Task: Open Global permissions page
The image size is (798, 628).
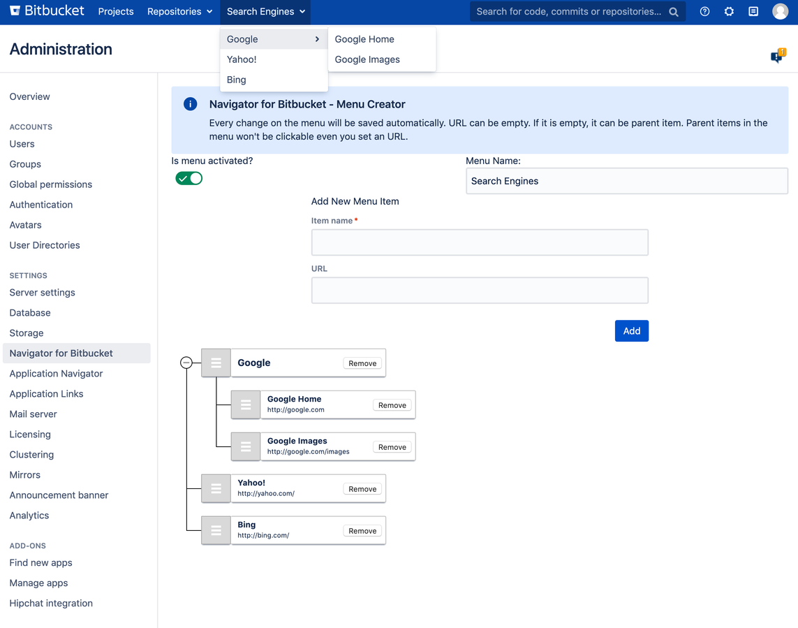Action: tap(51, 184)
